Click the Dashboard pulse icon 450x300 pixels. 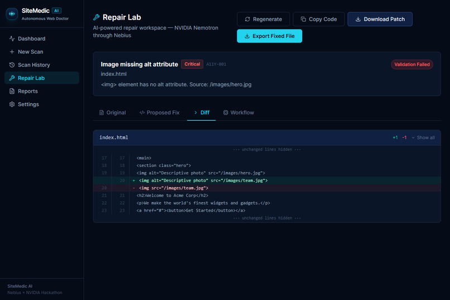12,39
